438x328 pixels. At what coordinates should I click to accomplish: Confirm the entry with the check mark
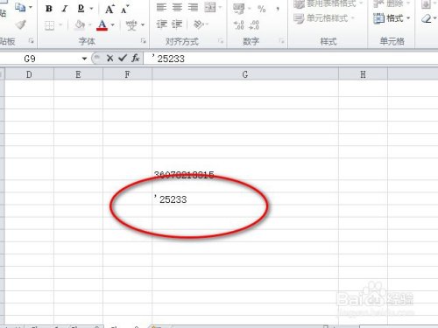[x=123, y=59]
